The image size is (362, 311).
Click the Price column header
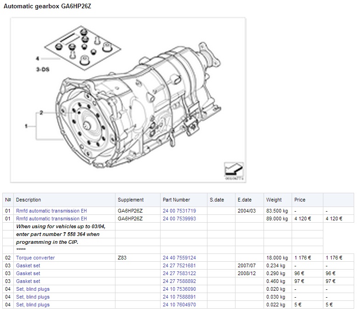click(x=299, y=200)
